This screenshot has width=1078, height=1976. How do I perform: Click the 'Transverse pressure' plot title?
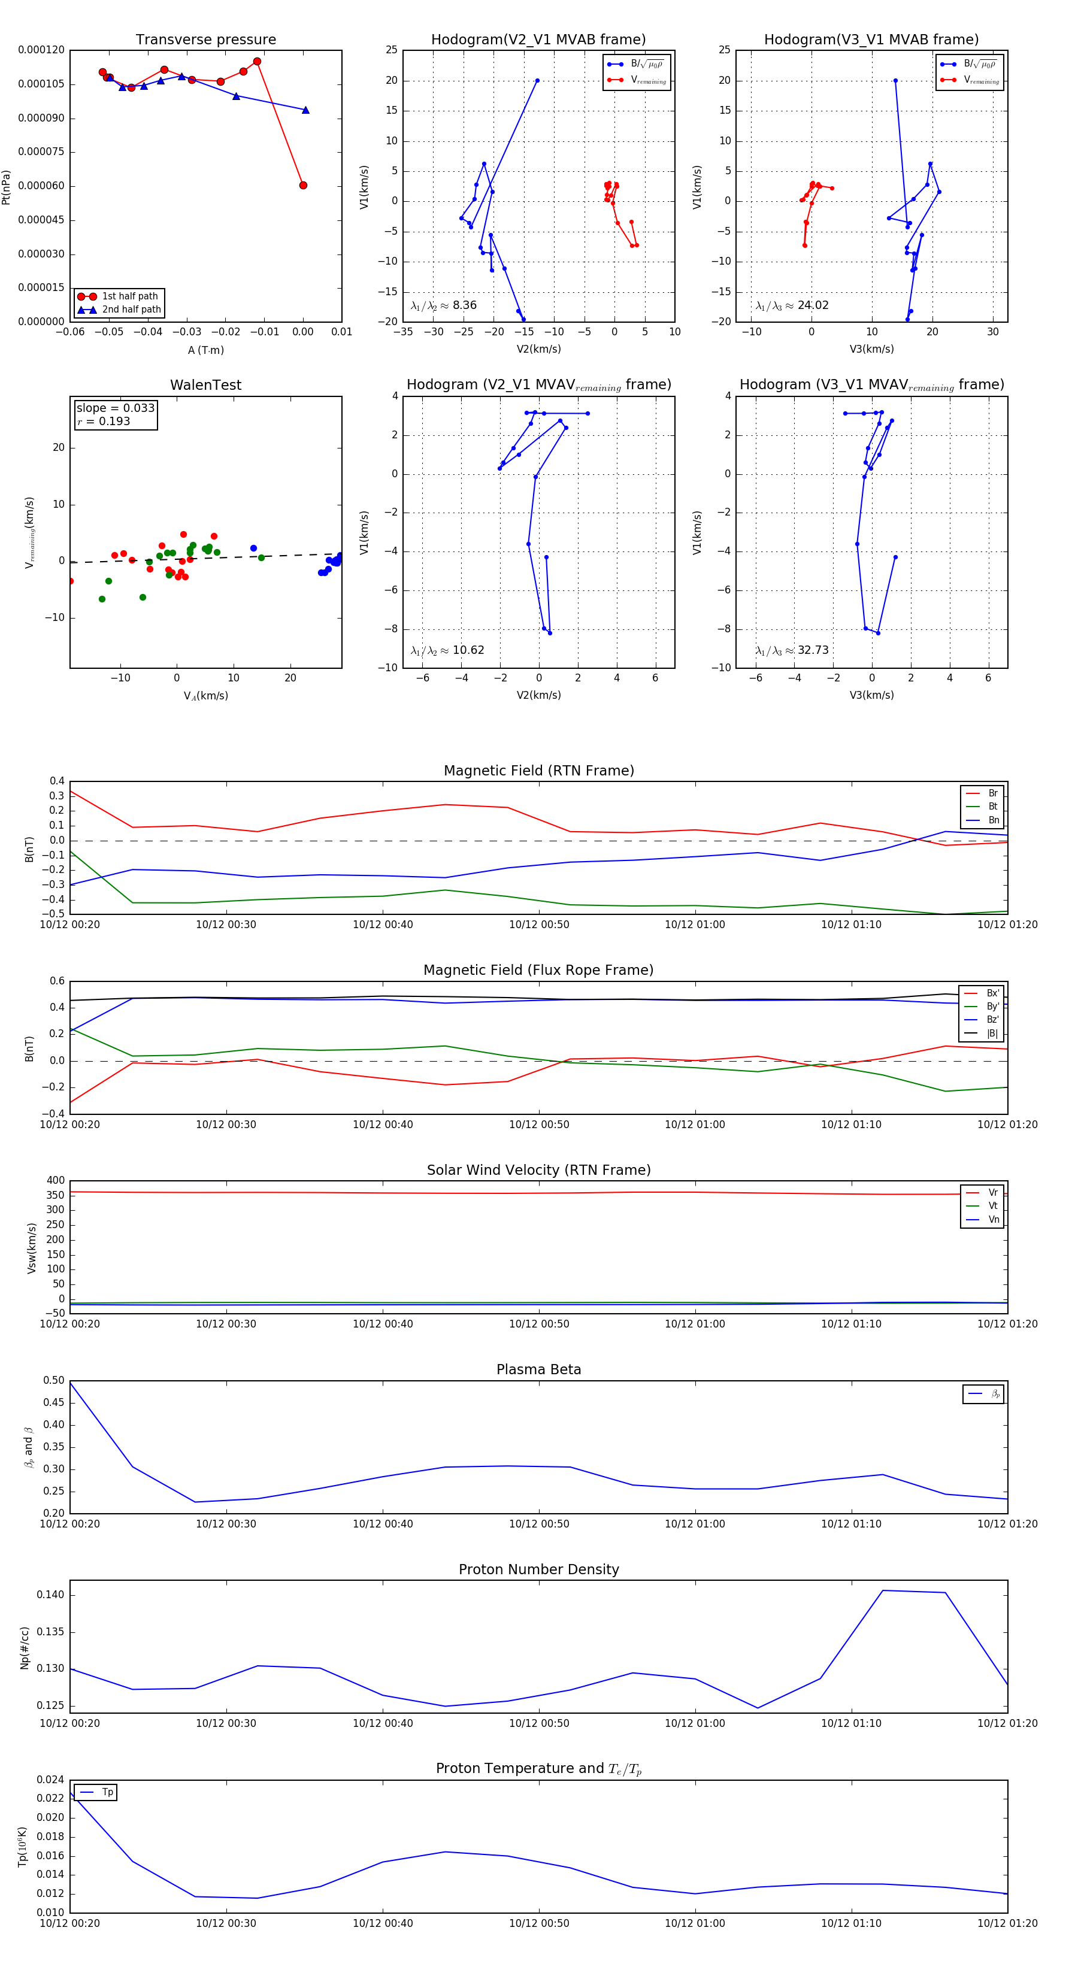pos(205,40)
